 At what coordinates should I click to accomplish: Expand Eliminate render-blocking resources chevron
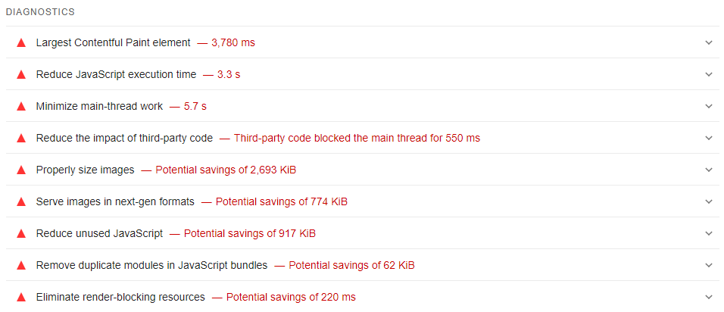coord(708,297)
